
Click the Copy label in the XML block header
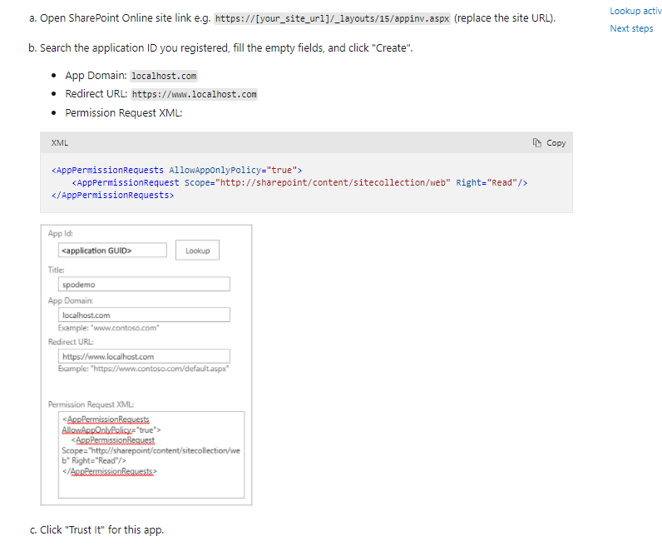pos(556,143)
